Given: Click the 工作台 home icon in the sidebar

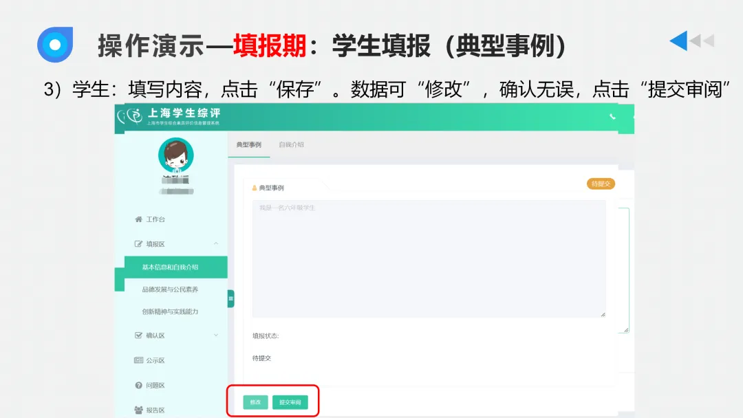Looking at the screenshot, I should click(x=138, y=220).
